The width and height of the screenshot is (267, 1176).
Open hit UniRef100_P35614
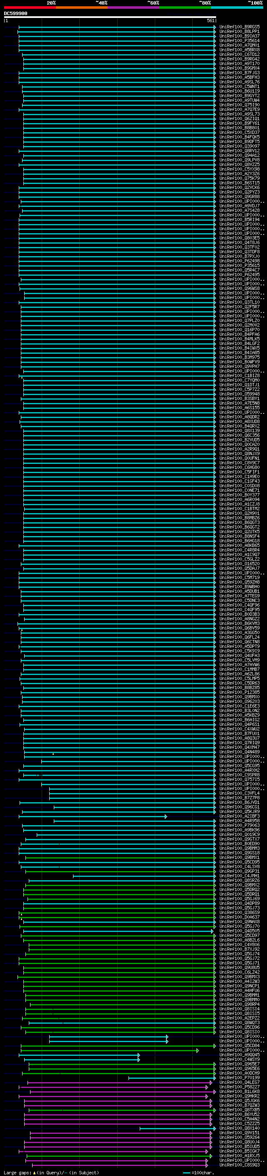(x=239, y=40)
